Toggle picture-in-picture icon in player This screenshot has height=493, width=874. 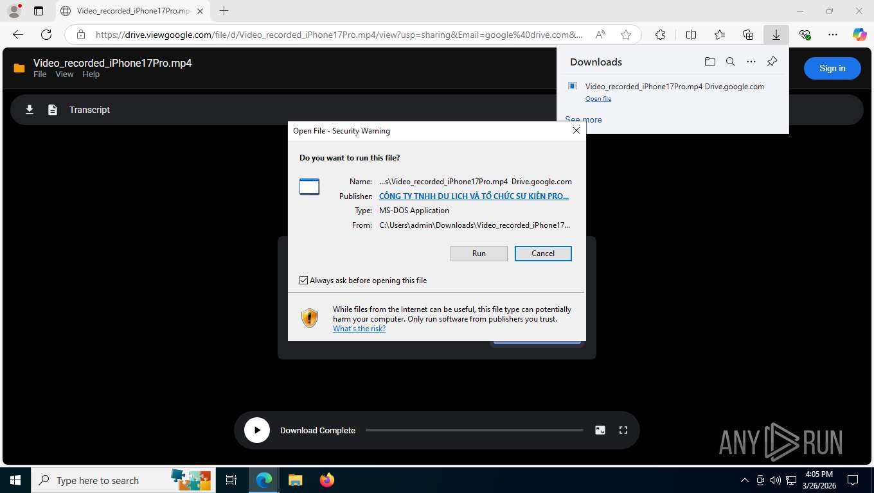coord(600,430)
